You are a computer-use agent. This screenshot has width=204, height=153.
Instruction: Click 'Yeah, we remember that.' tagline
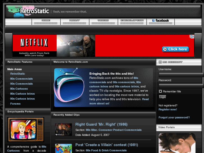pos(70,12)
